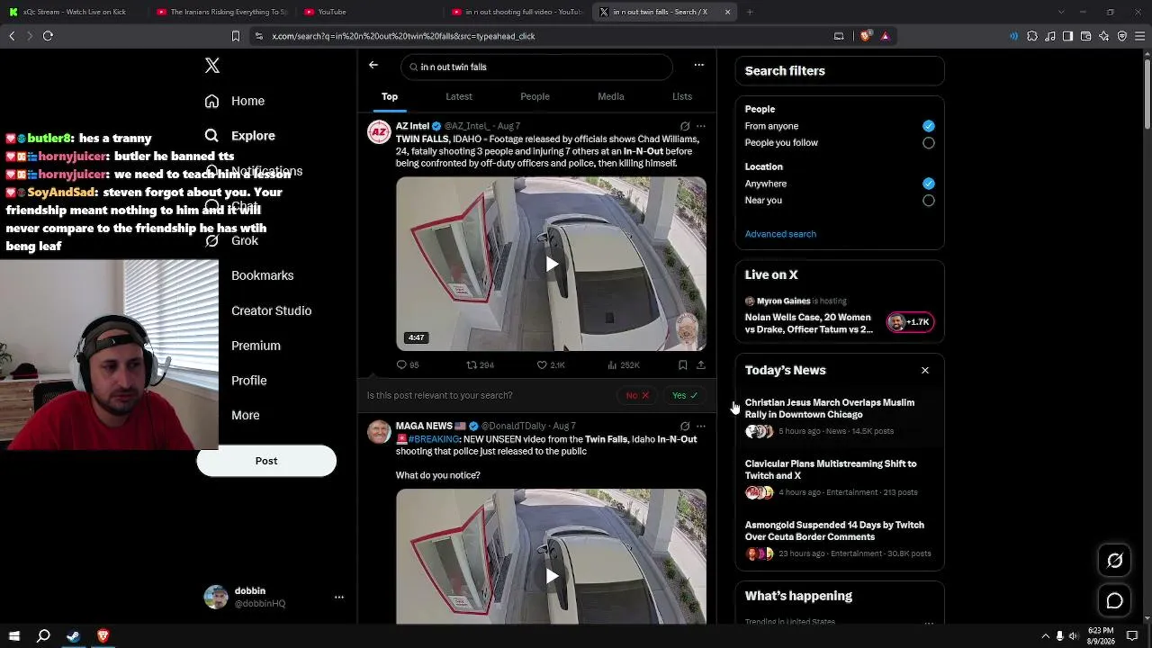Image resolution: width=1152 pixels, height=648 pixels.
Task: Open the Premium sidebar link
Action: (256, 346)
